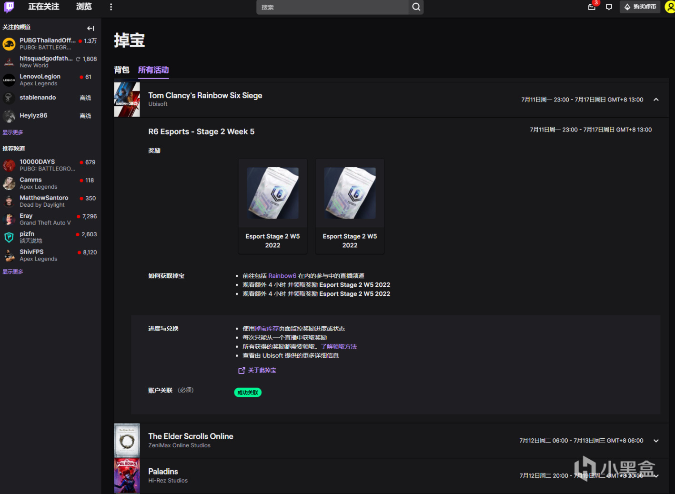This screenshot has width=675, height=494.
Task: Click the search magnifier button
Action: click(x=416, y=7)
